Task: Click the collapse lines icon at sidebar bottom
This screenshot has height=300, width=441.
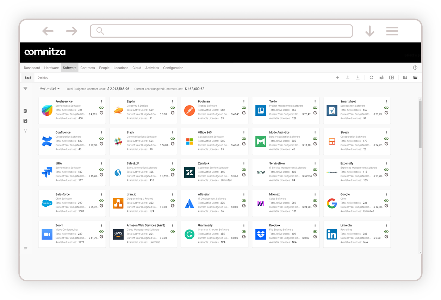Action: tap(25, 248)
